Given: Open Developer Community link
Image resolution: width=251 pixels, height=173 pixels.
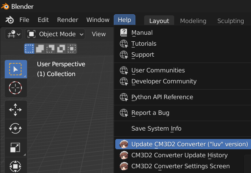Looking at the screenshot, I should pyautogui.click(x=183, y=82).
